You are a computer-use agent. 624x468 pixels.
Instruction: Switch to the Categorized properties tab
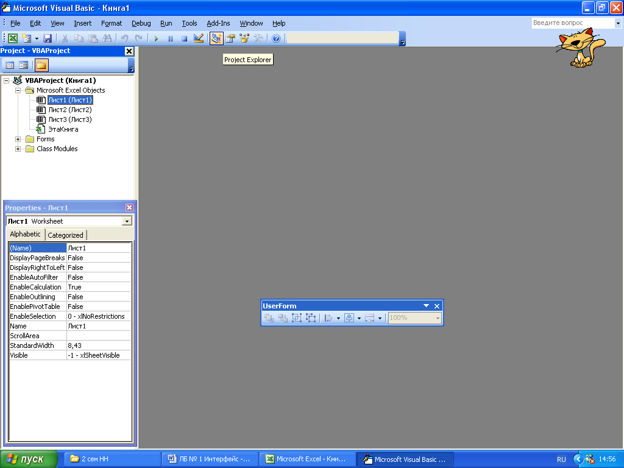click(65, 235)
